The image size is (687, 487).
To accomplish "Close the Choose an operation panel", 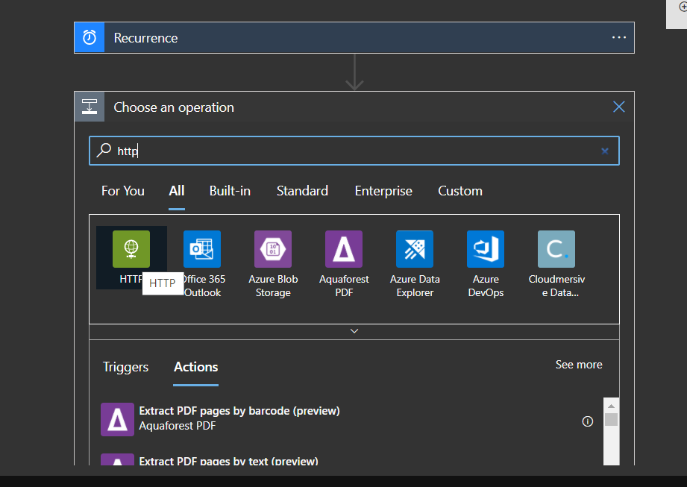I will [618, 107].
